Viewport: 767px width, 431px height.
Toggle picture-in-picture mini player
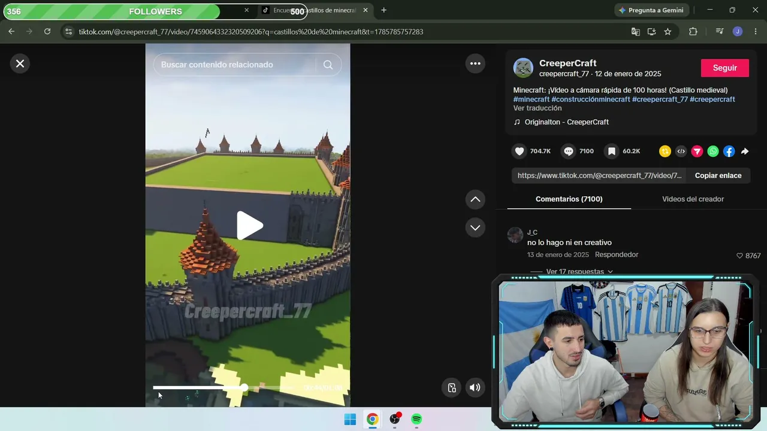[452, 387]
